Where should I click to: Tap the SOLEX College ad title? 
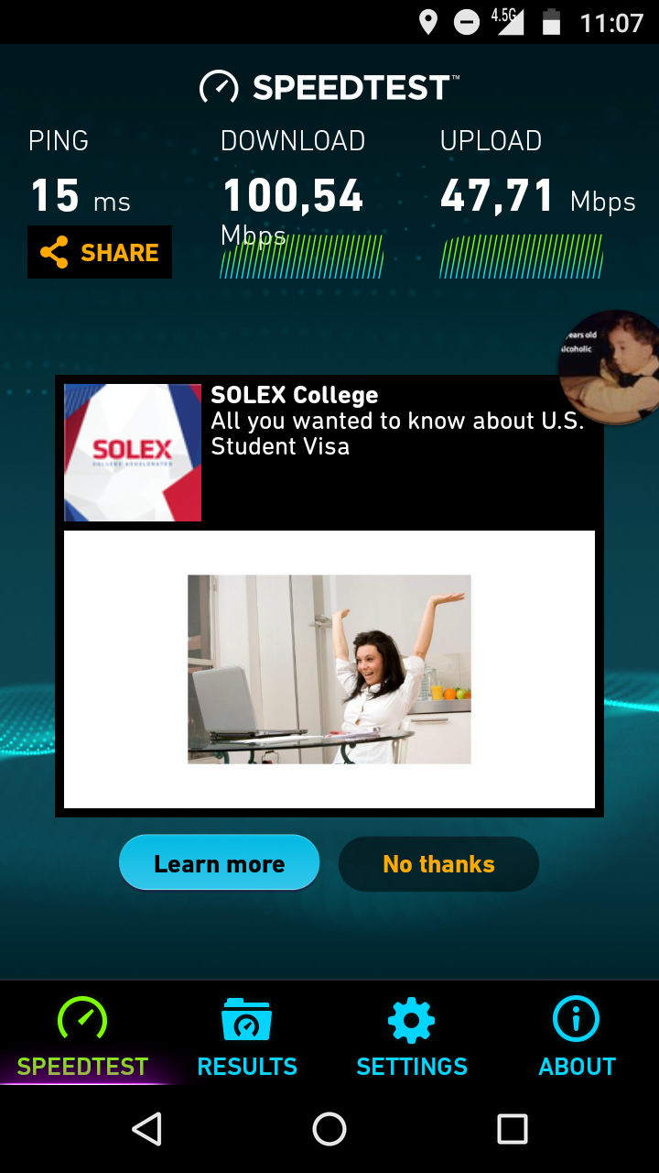point(295,396)
